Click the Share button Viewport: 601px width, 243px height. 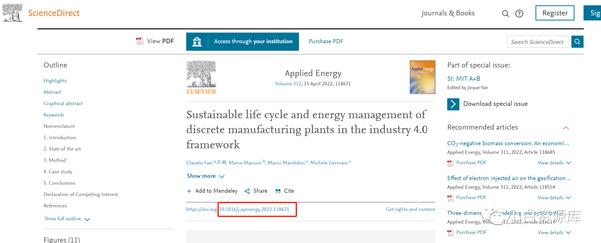click(256, 191)
